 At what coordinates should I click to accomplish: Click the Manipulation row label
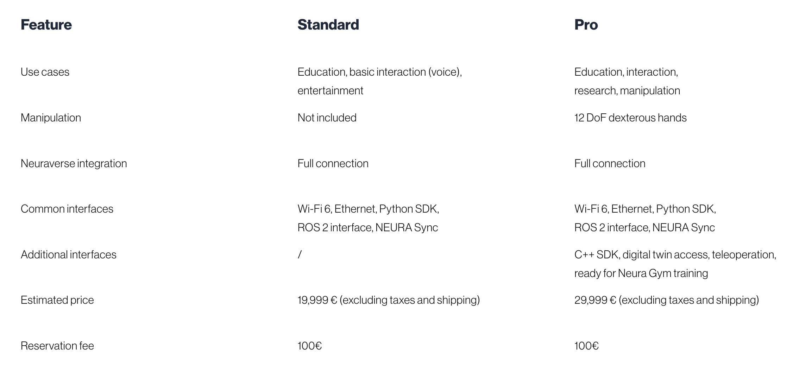coord(51,118)
